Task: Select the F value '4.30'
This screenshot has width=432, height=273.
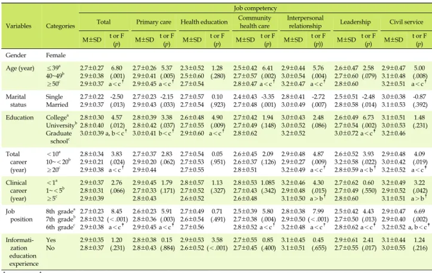Action: pyautogui.click(x=318, y=183)
